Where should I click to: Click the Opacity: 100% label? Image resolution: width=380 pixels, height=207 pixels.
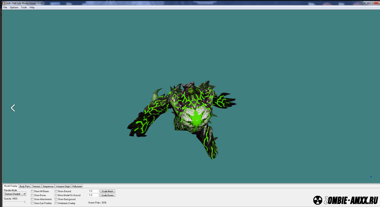11,199
